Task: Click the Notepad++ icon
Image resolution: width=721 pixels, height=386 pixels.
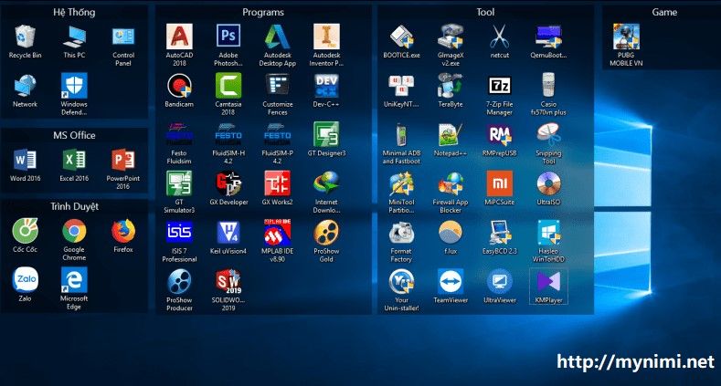Action: pyautogui.click(x=451, y=135)
